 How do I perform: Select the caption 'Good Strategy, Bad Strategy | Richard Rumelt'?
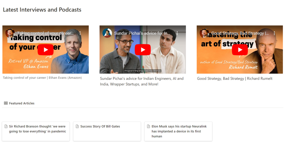point(235,78)
